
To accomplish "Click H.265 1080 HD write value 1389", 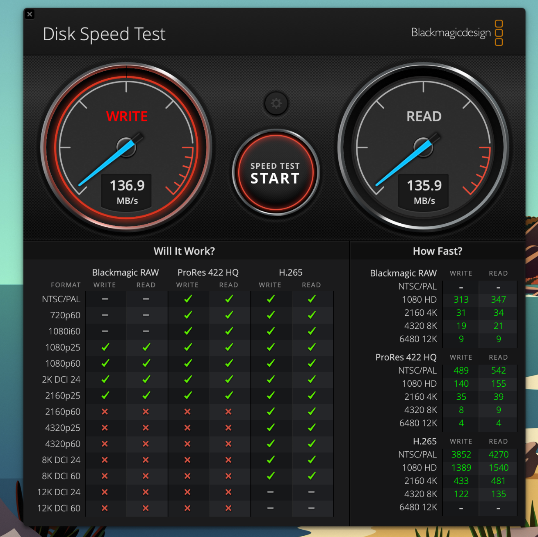I will click(461, 468).
